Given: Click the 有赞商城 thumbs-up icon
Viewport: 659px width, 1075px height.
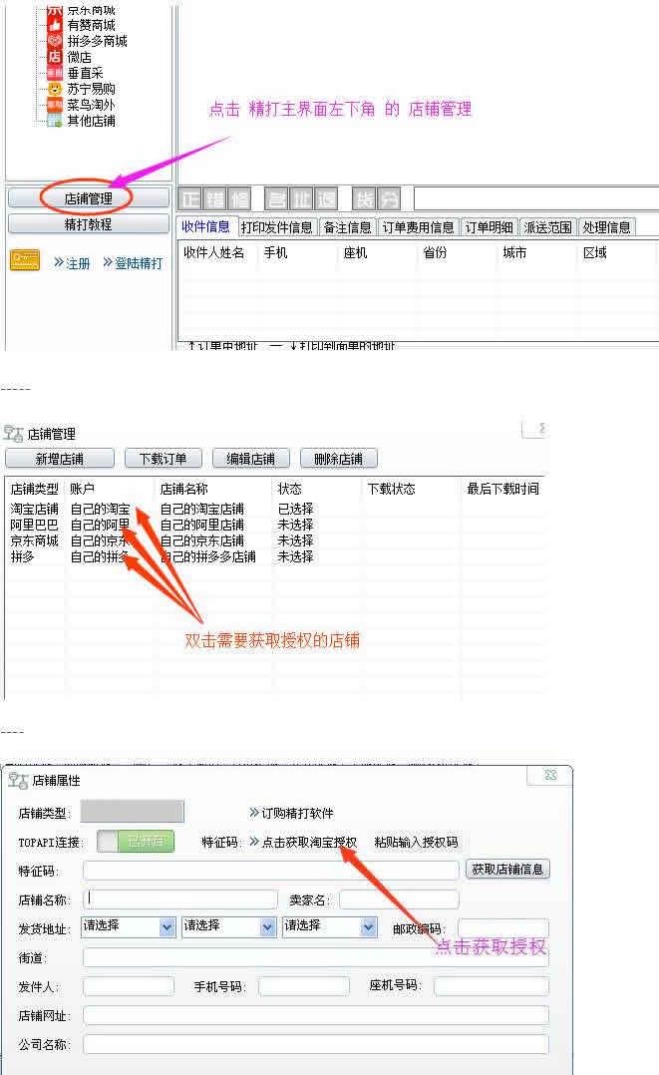Looking at the screenshot, I should click(55, 25).
